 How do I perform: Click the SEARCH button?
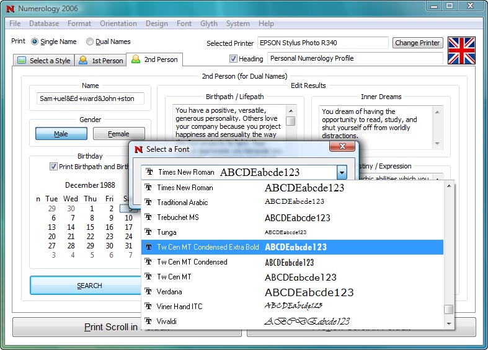[x=86, y=286]
